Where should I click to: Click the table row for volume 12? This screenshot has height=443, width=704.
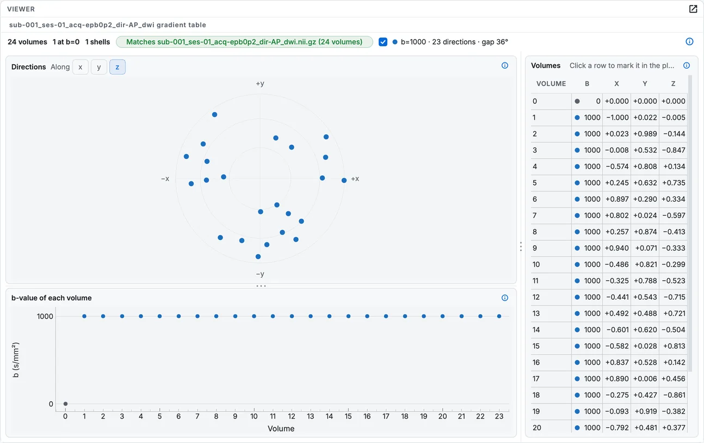[x=609, y=297]
